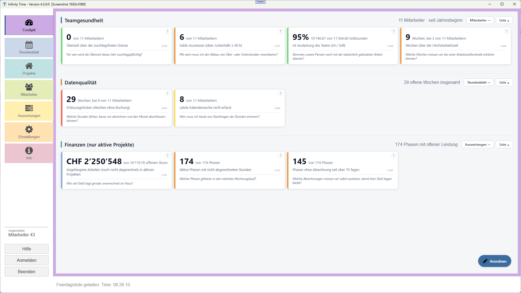The width and height of the screenshot is (521, 293).
Task: Open the 6 von 11 Saldo-Ausreisser card
Action: coord(230,46)
